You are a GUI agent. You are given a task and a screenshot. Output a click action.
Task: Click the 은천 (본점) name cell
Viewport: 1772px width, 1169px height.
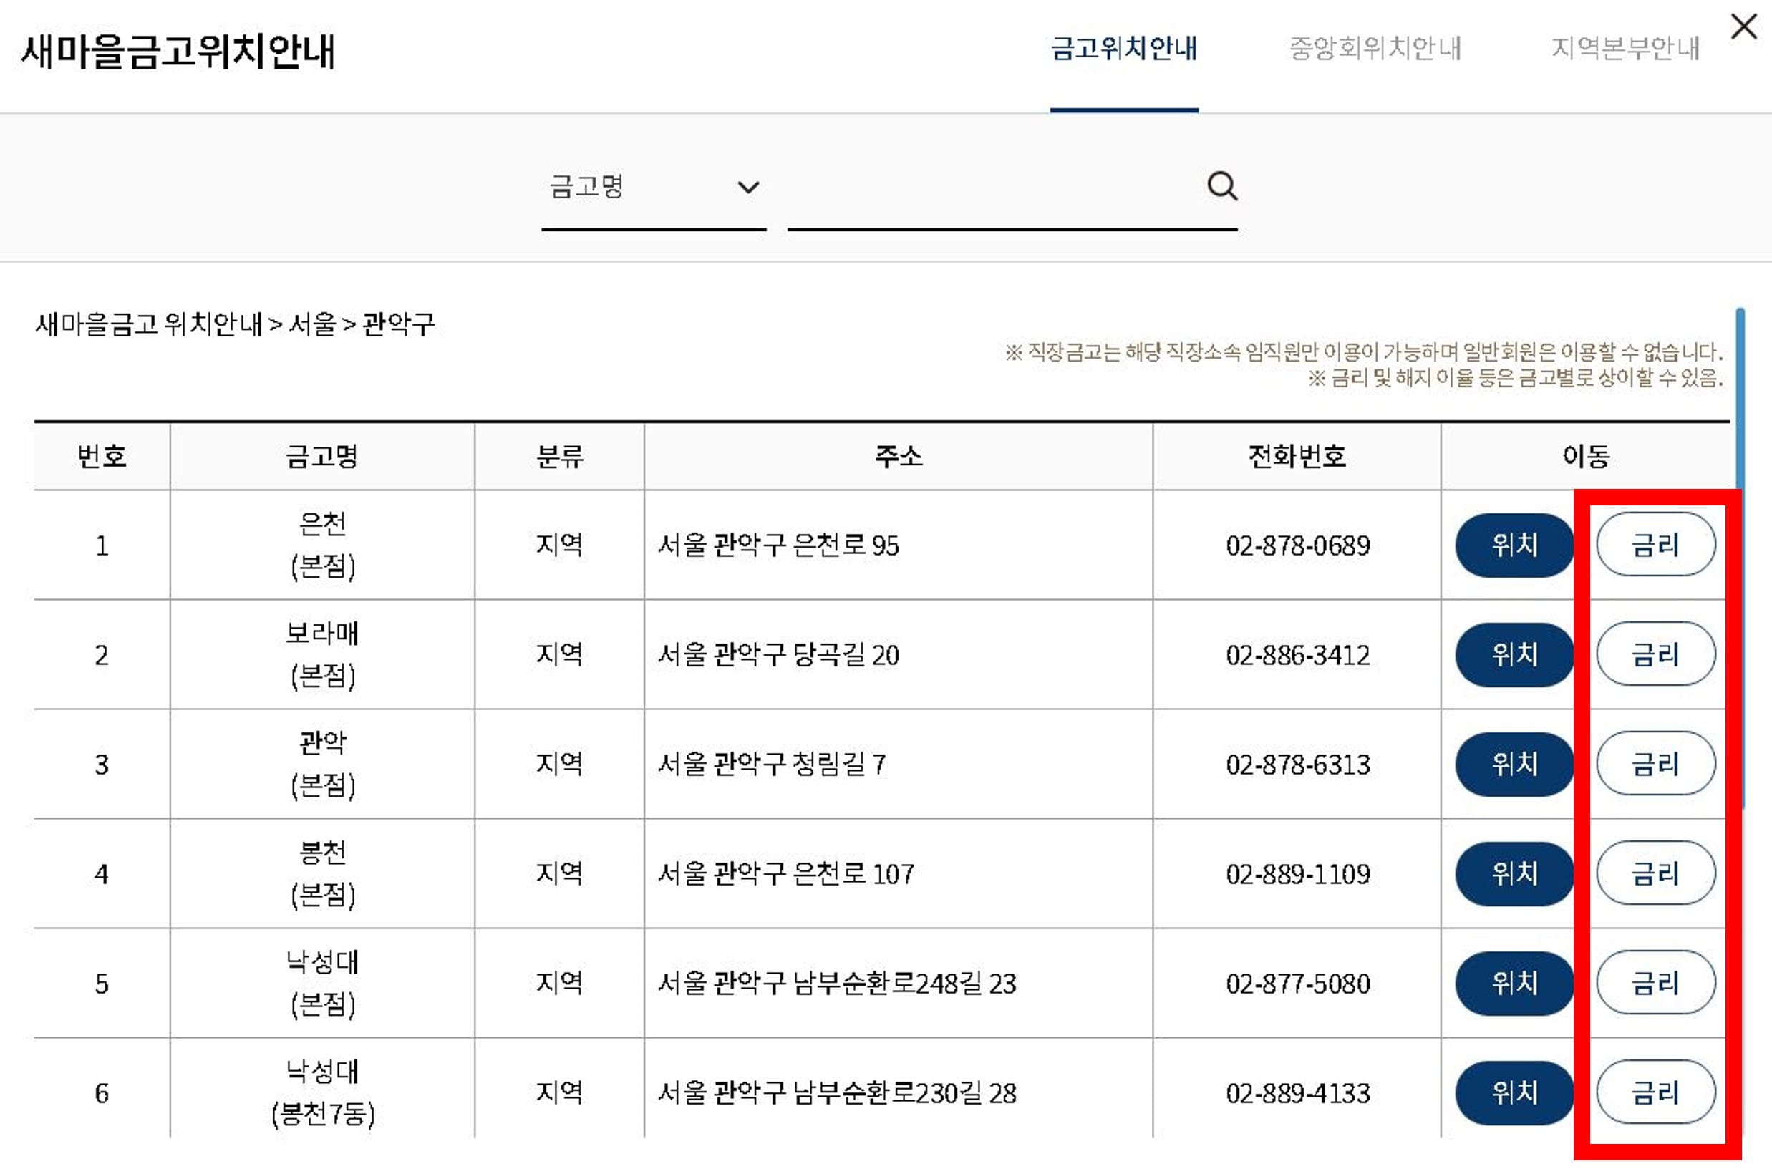322,545
